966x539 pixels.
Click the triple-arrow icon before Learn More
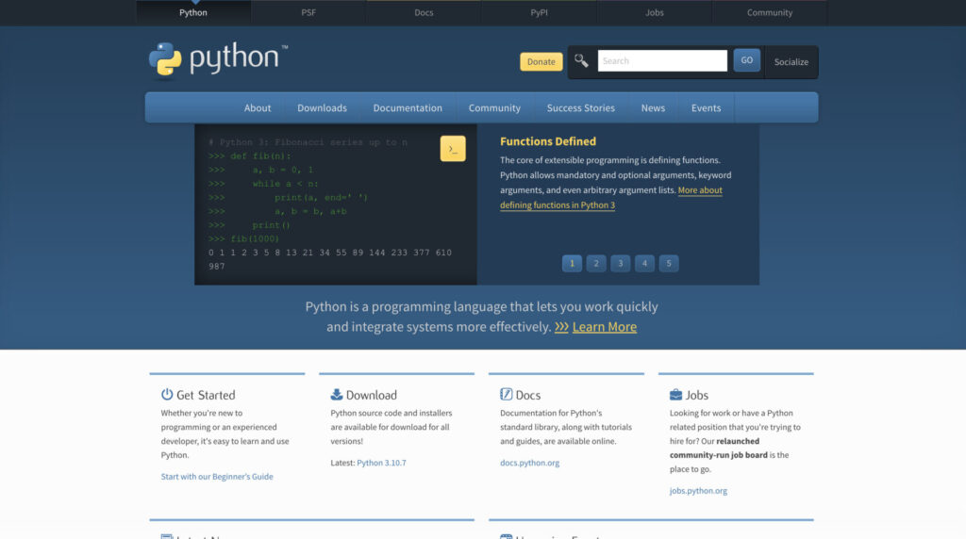click(x=561, y=327)
